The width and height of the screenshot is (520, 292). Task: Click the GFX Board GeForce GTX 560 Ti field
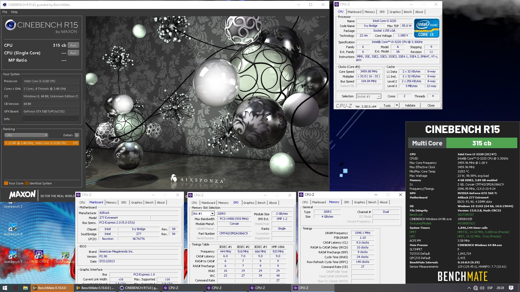tap(51, 111)
